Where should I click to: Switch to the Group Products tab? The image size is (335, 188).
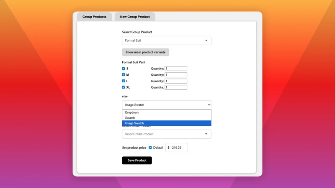95,17
